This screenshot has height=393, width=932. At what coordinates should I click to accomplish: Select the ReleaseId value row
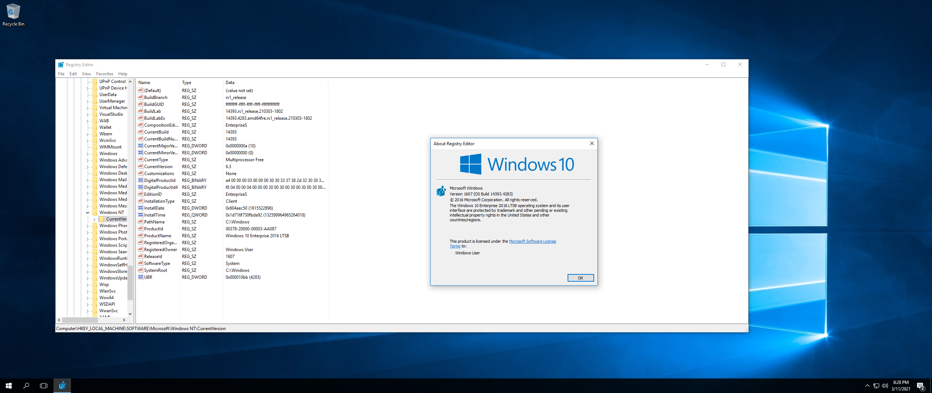(232, 256)
